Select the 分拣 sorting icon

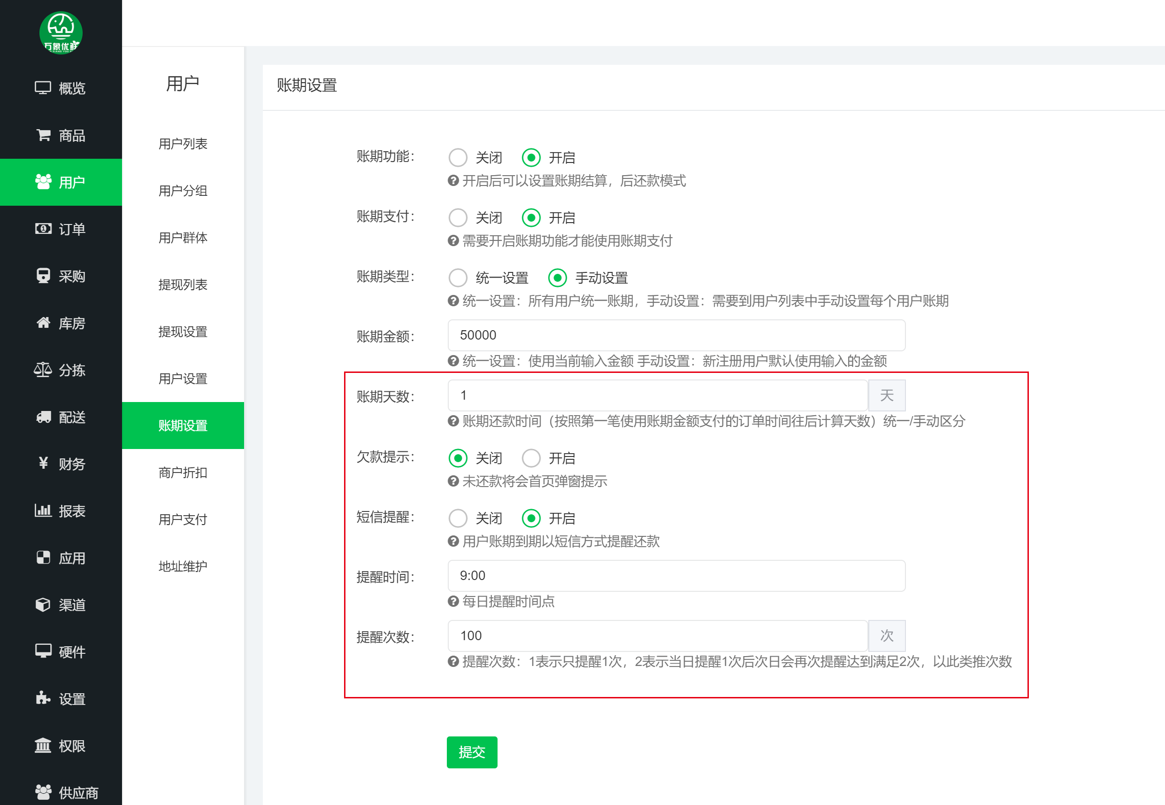61,371
